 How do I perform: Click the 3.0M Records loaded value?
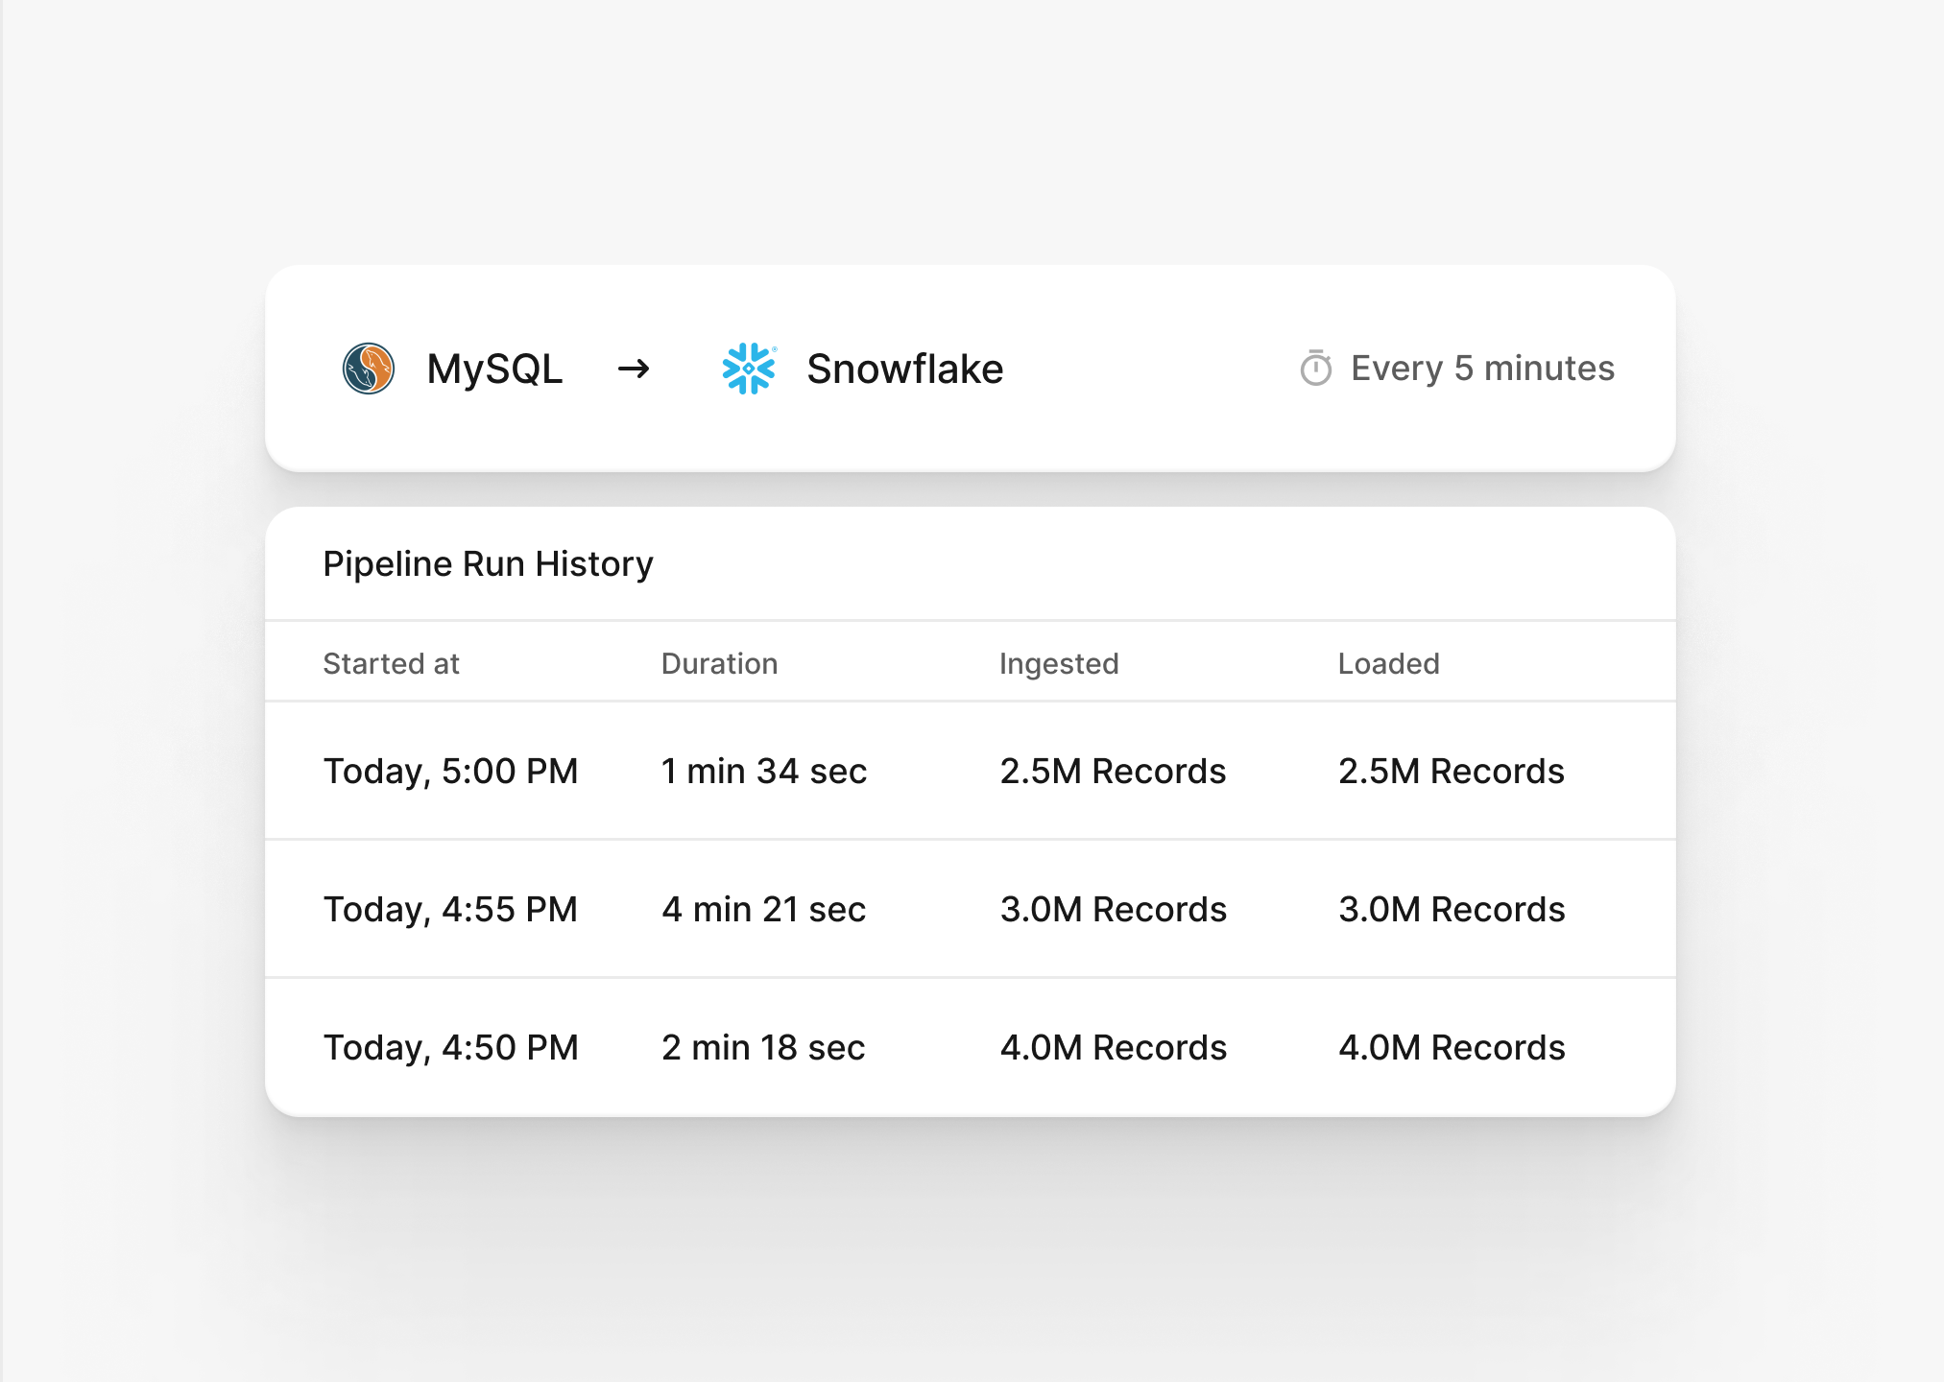[x=1452, y=910]
